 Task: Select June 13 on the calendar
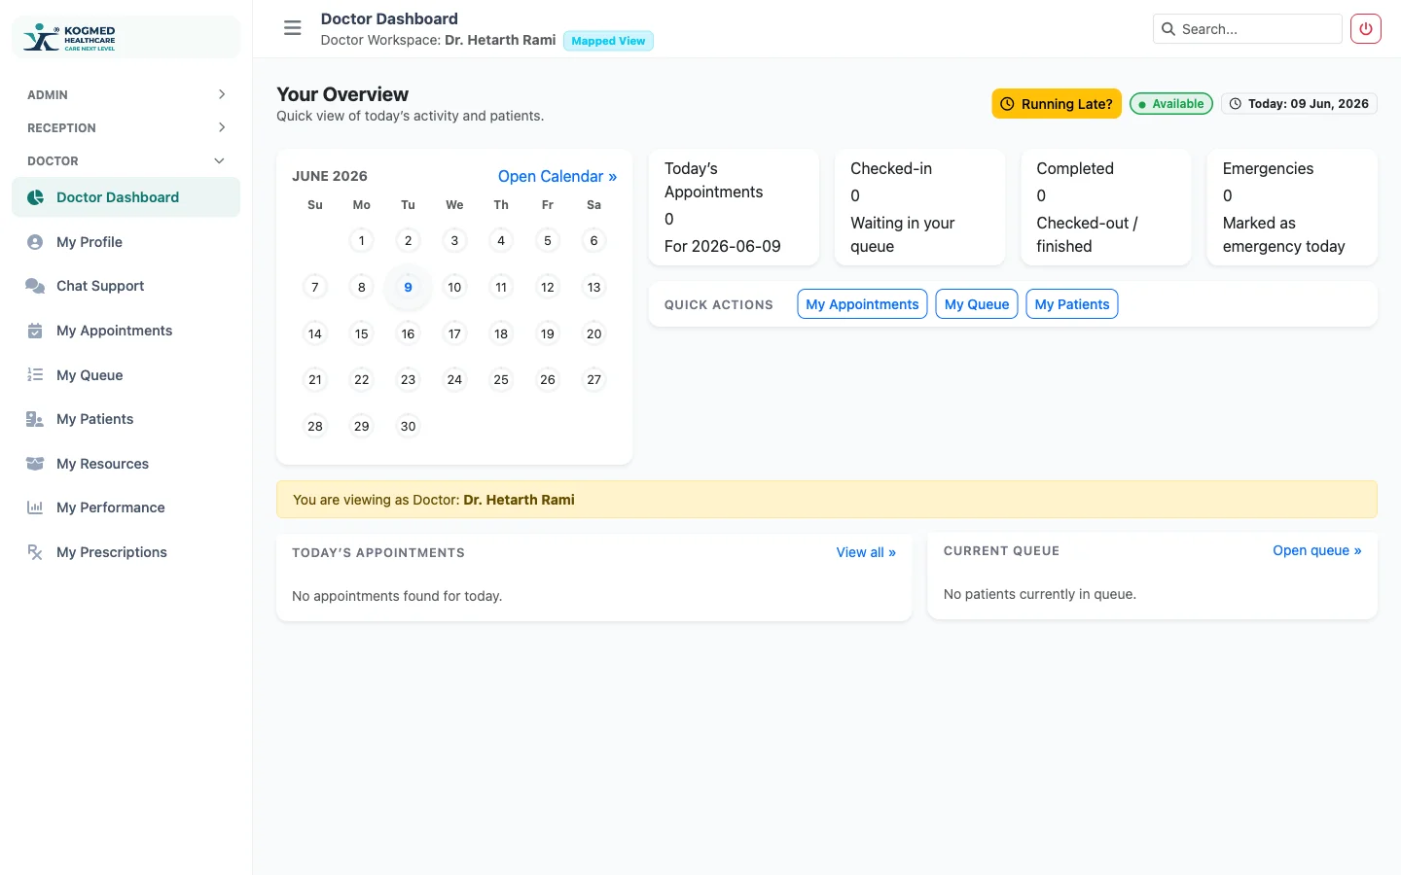[x=594, y=287]
